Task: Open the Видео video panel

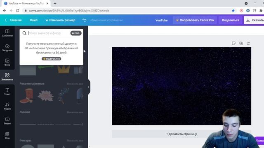Action: click(x=7, y=120)
